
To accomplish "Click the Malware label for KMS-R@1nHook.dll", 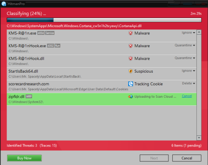I will pyautogui.click(x=142, y=58).
